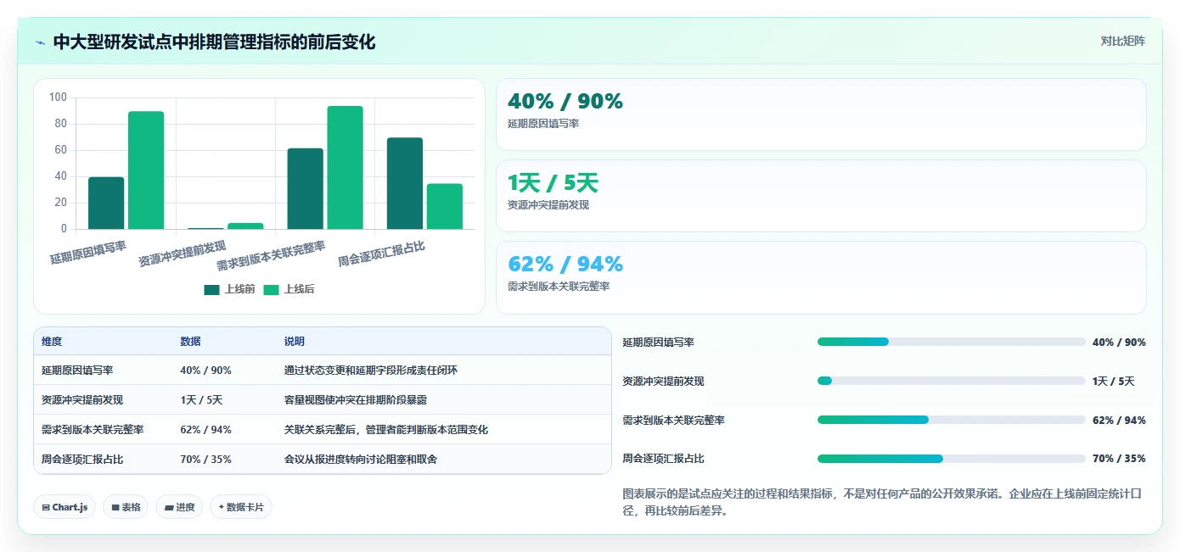The width and height of the screenshot is (1180, 552).
Task: Click the footnote paragraph starting 图表展示的是试点
Action: (883, 502)
